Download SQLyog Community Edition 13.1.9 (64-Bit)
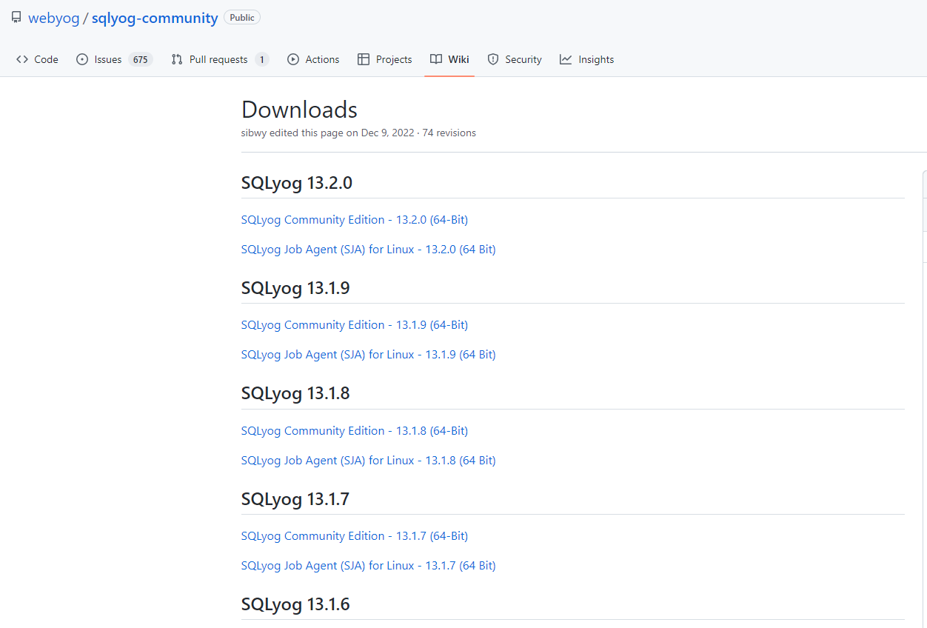 (x=355, y=325)
